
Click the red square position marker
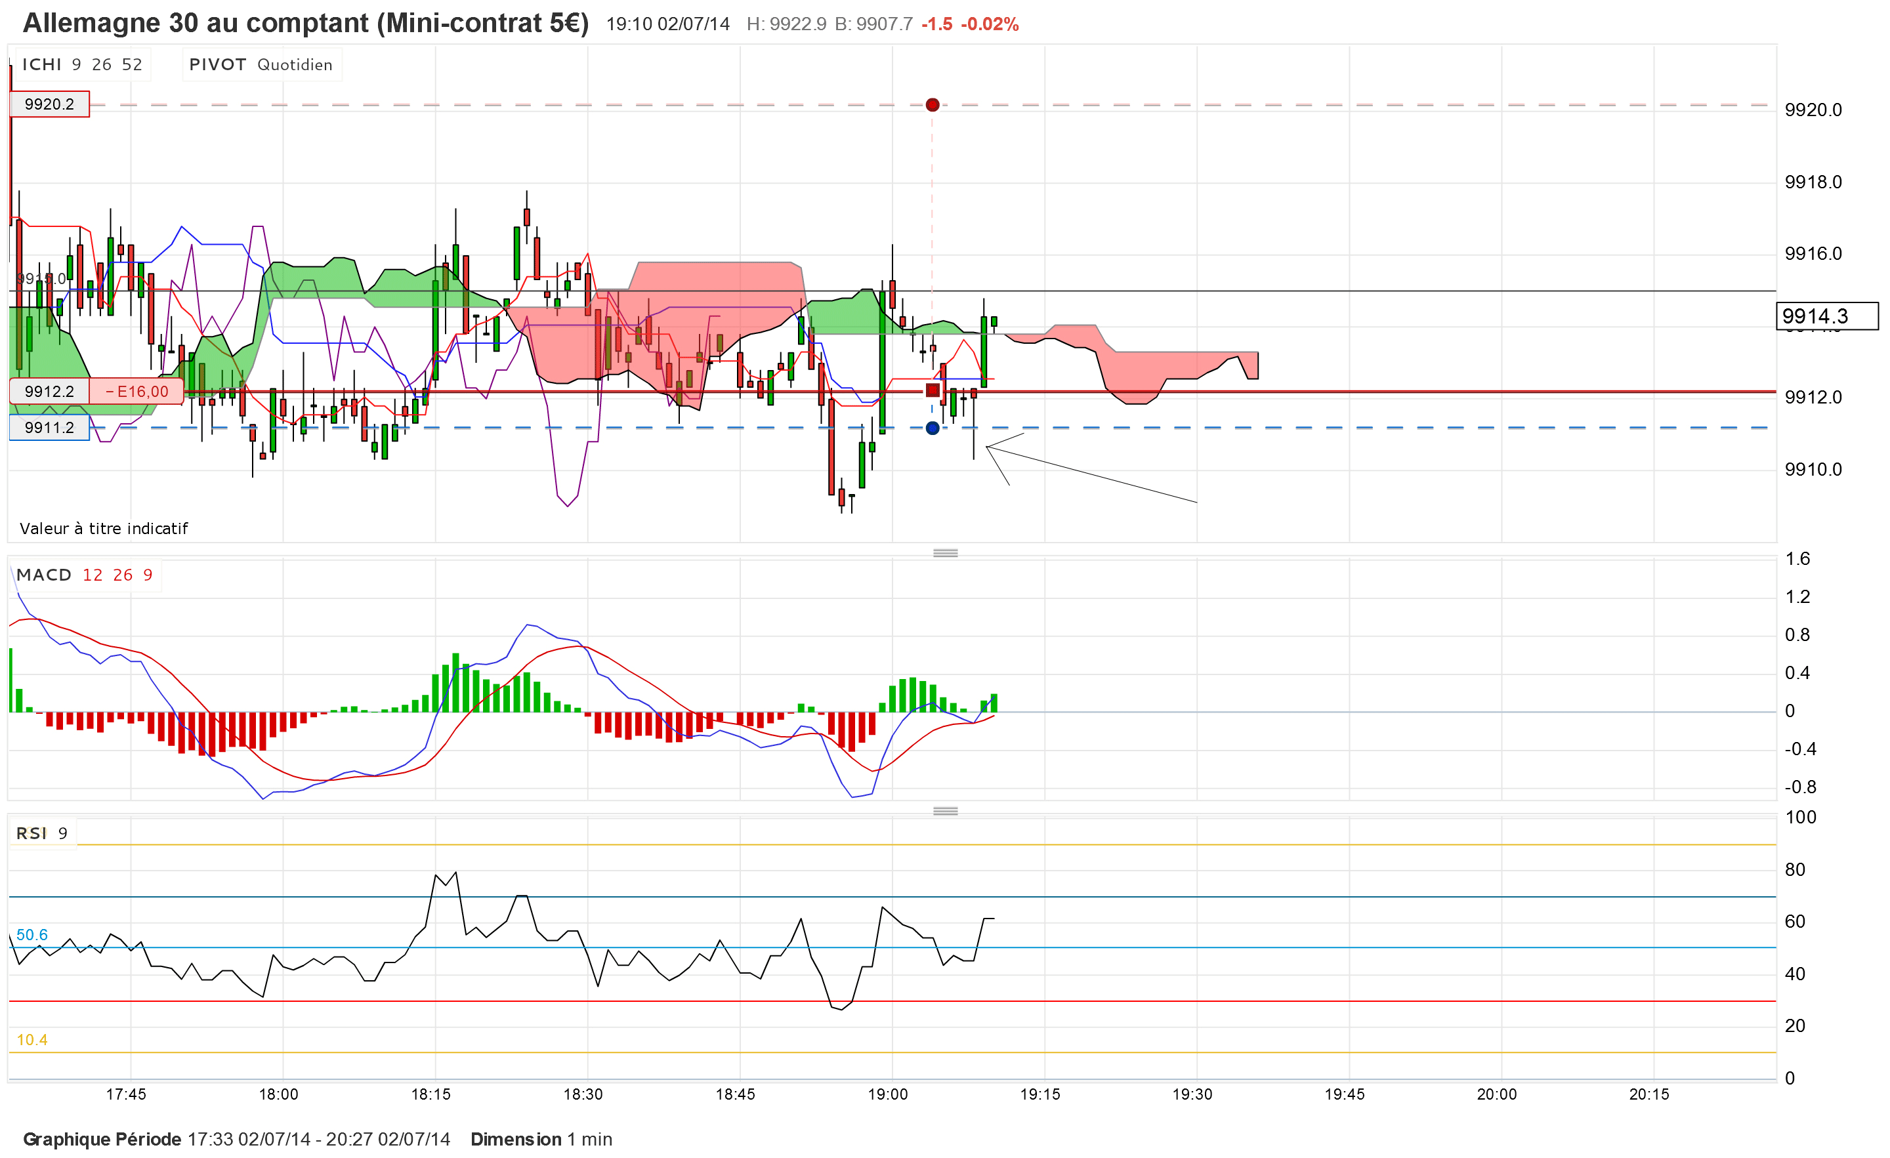[x=932, y=390]
